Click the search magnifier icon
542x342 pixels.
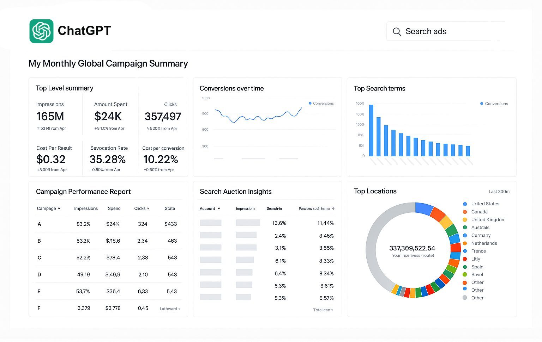[x=397, y=31]
